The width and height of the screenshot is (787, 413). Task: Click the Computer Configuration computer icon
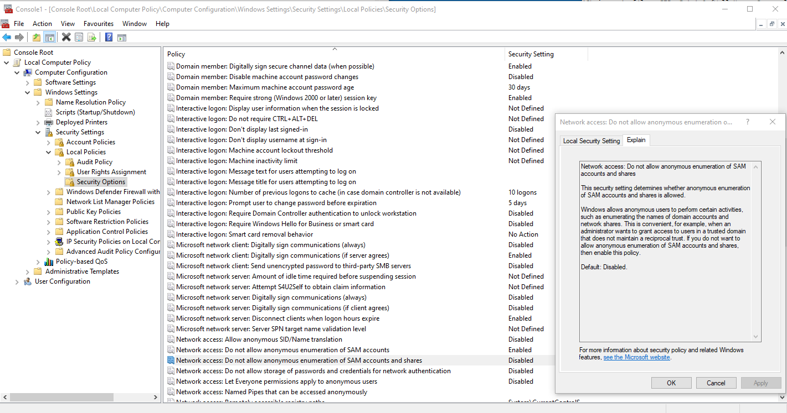tap(28, 72)
